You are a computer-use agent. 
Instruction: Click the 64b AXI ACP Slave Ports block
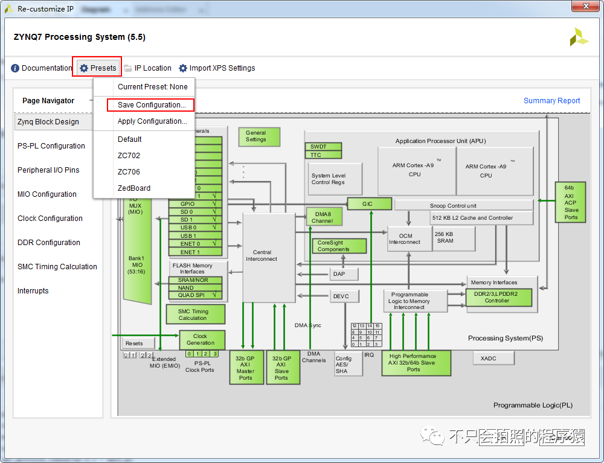[570, 202]
